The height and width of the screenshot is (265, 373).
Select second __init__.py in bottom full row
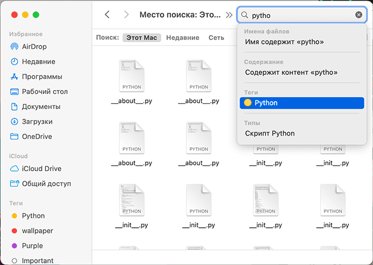(x=199, y=206)
